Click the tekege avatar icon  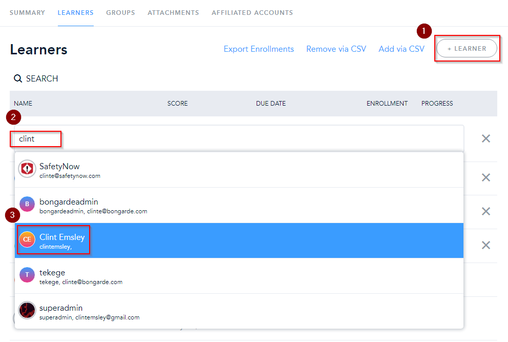(x=27, y=275)
